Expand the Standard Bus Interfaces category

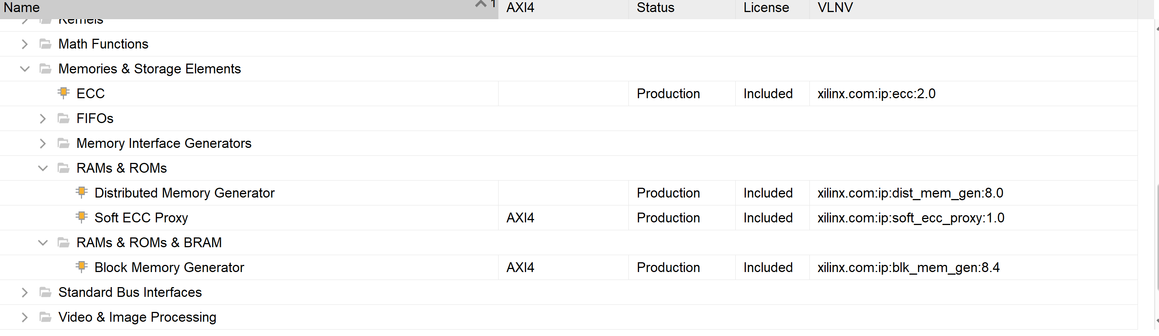click(x=25, y=292)
